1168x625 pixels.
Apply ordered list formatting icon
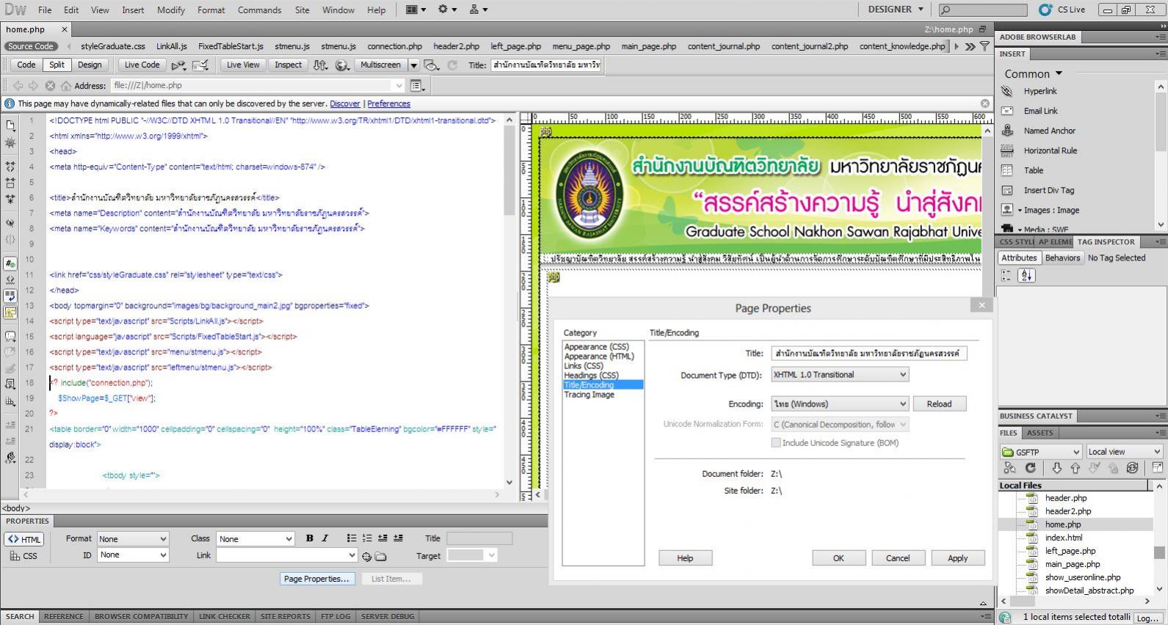(x=367, y=538)
